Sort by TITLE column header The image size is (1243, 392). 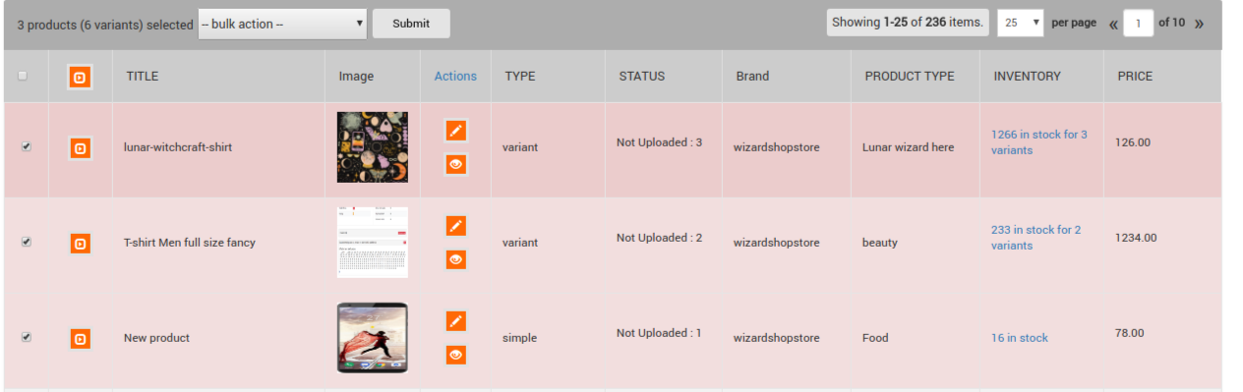tap(142, 76)
